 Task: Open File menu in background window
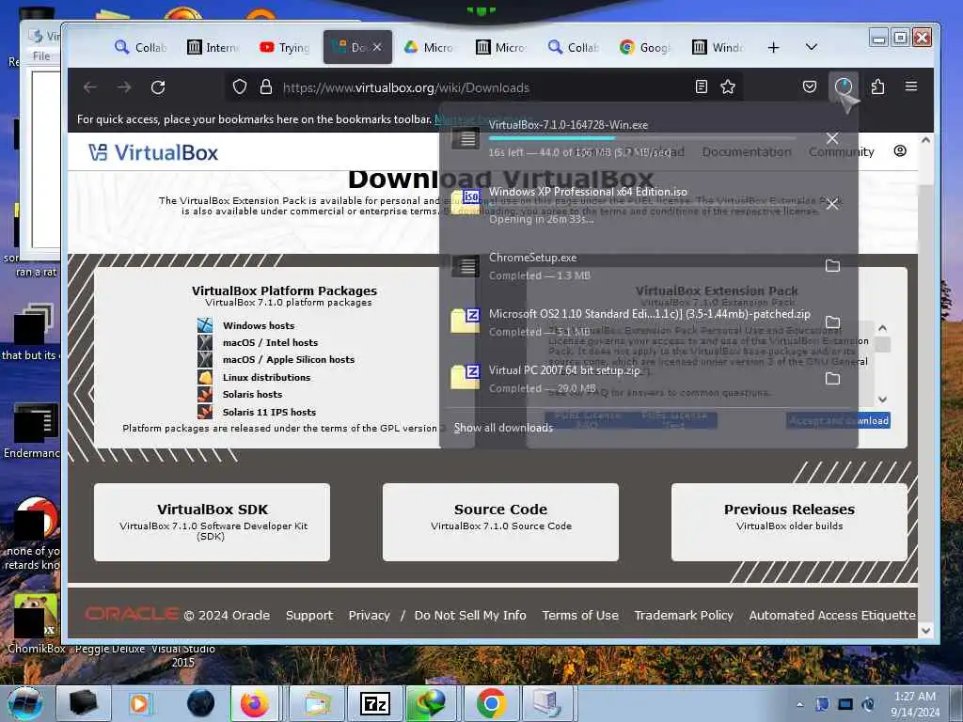pyautogui.click(x=41, y=55)
